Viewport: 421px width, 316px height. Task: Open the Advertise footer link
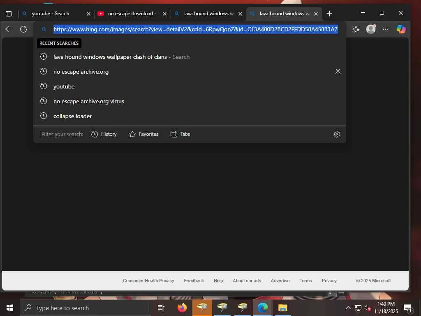280,281
